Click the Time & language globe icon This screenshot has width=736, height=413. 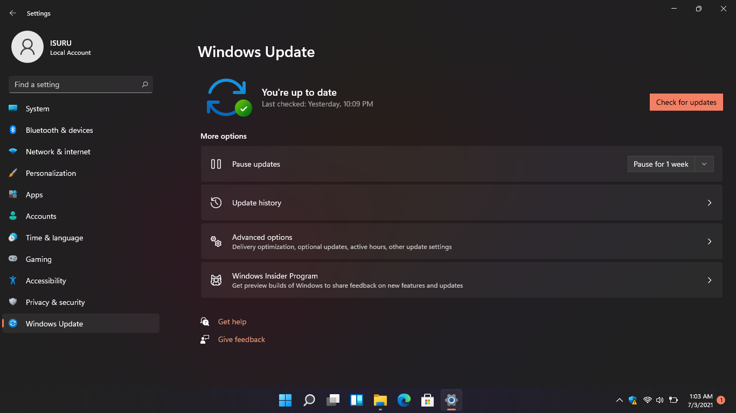[x=13, y=238]
